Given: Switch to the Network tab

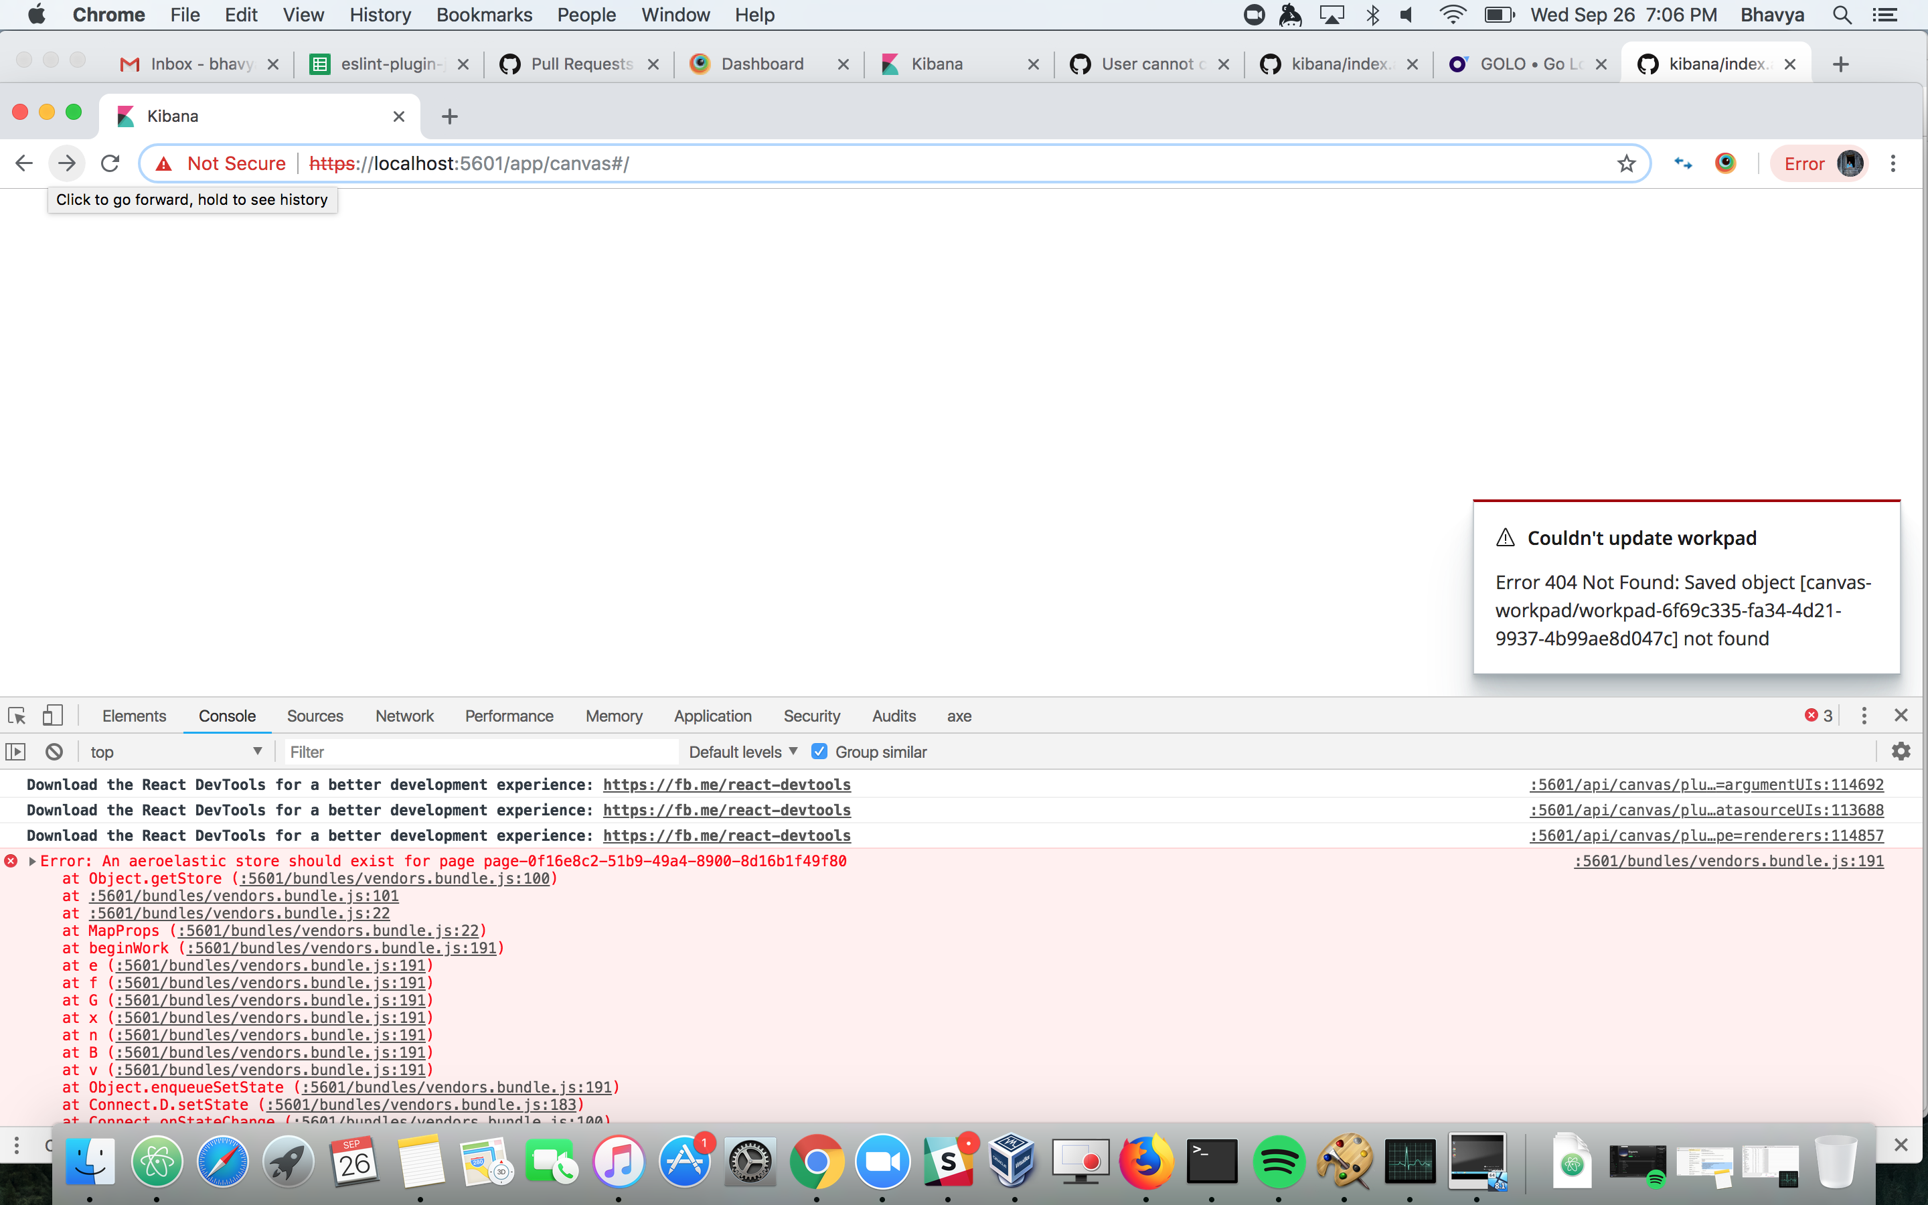Looking at the screenshot, I should pos(405,716).
